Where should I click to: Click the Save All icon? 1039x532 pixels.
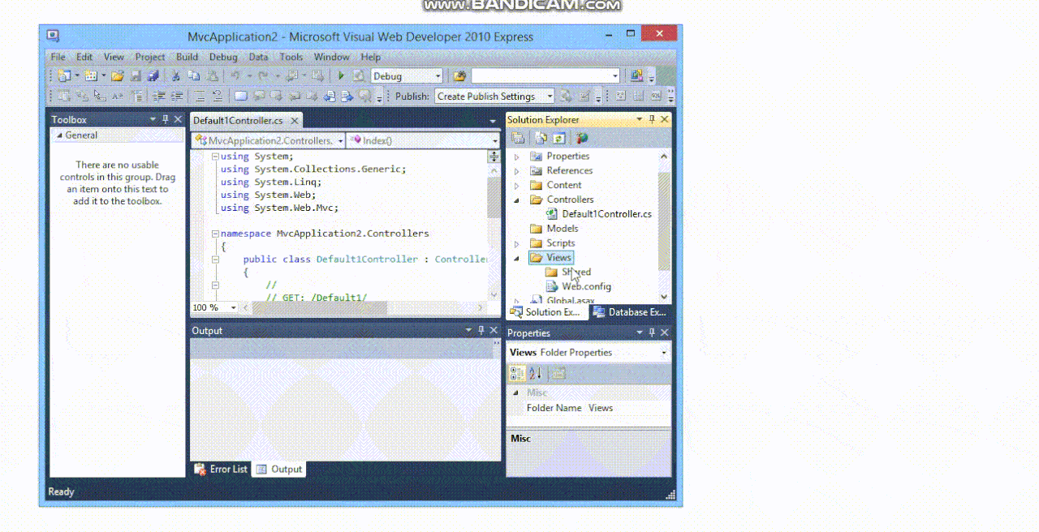[x=153, y=75]
